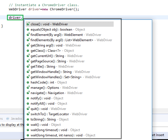Choose wait(long timeout) : void proposal
Screen dimensions: 168x140
click(x=70, y=130)
